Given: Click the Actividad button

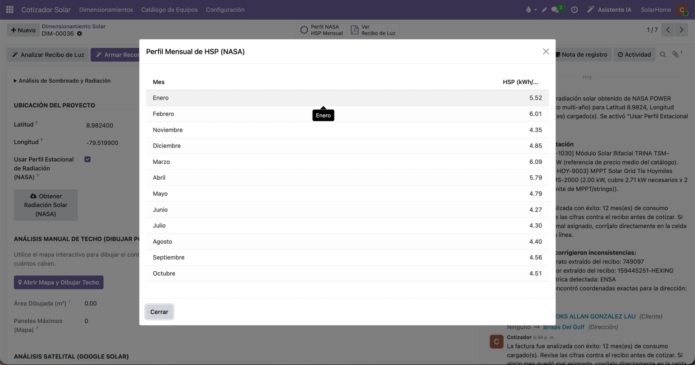Looking at the screenshot, I should tap(634, 55).
